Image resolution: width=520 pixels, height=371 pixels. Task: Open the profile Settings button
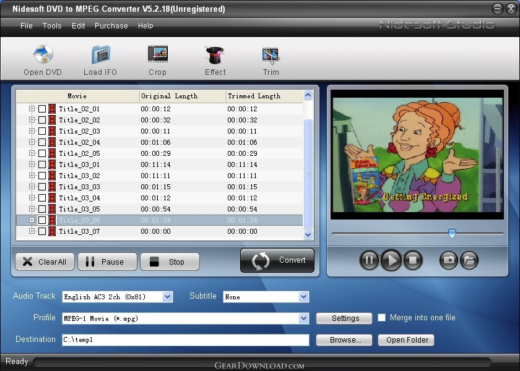coord(344,318)
